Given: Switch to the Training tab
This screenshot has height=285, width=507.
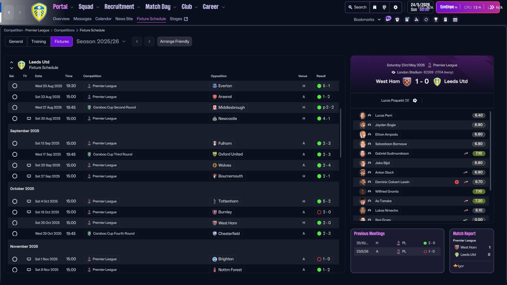Looking at the screenshot, I should [x=39, y=42].
